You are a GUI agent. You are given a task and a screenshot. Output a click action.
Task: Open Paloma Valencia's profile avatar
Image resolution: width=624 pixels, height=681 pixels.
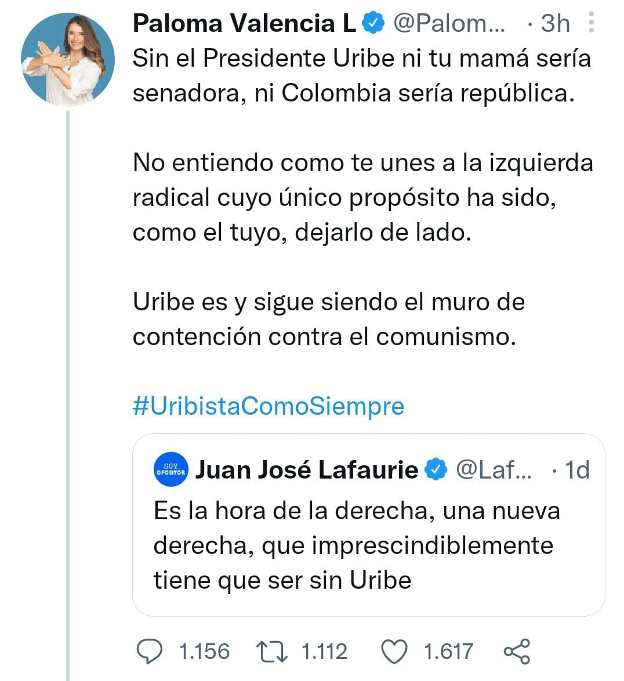70,58
